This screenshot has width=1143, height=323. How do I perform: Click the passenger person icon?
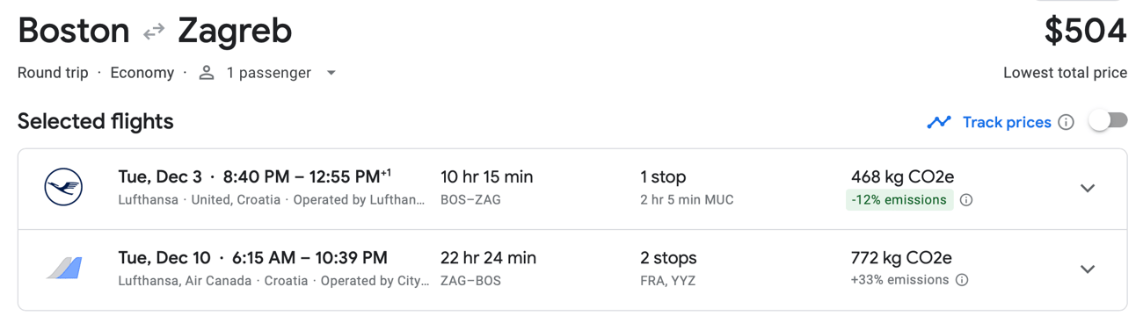pos(207,73)
